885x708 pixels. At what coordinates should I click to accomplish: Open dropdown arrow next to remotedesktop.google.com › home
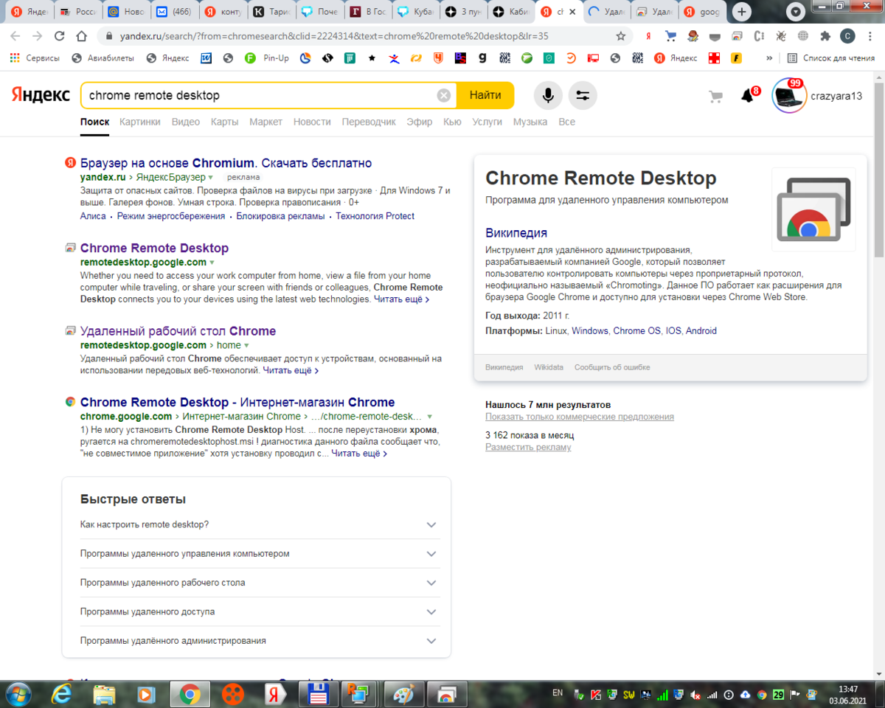246,346
